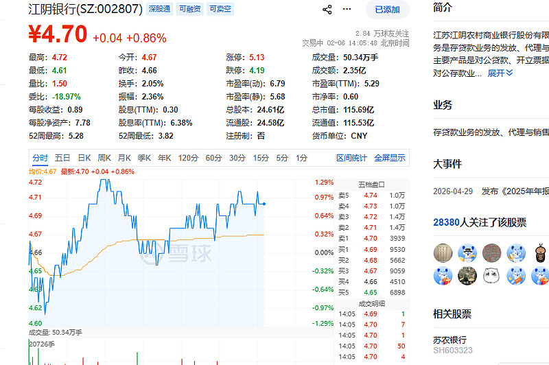Click the 总市值 value 115.69亿
The image size is (549, 365).
358,110
